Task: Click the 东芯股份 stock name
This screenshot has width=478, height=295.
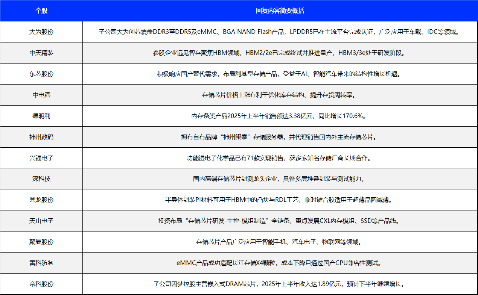Action: [x=41, y=74]
